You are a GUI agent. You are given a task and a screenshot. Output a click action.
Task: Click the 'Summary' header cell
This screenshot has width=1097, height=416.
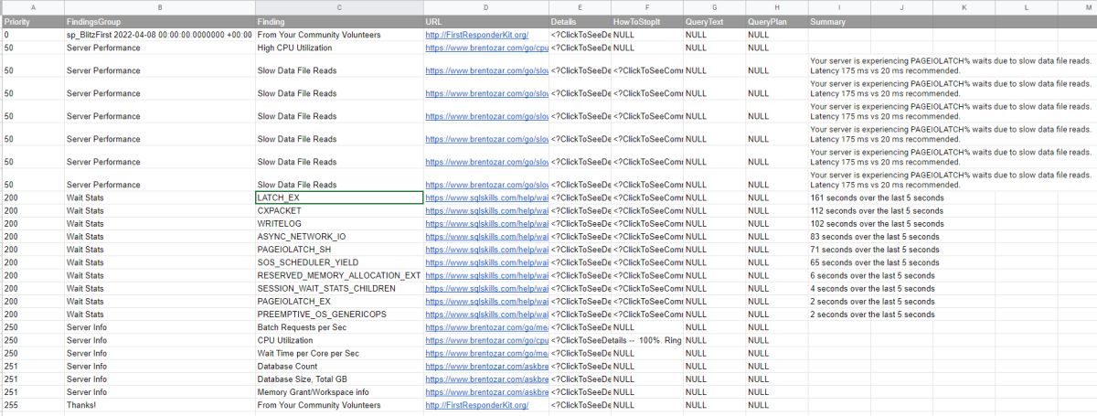coord(839,21)
